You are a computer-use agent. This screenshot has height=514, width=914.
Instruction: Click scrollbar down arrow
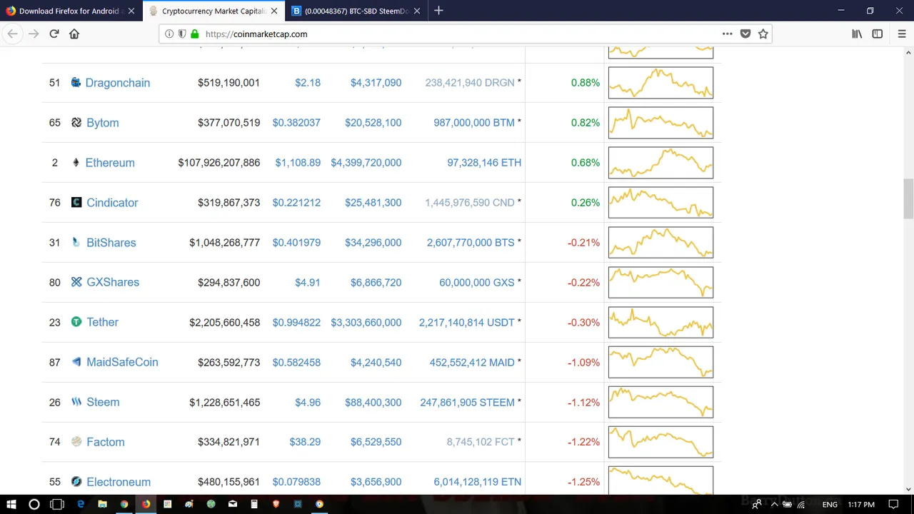(x=908, y=489)
